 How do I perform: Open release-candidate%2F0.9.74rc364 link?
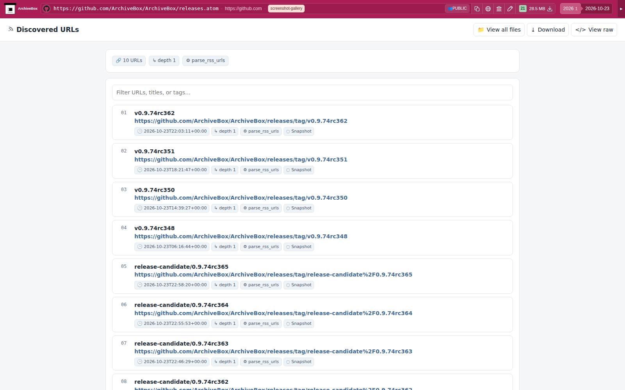pyautogui.click(x=273, y=313)
